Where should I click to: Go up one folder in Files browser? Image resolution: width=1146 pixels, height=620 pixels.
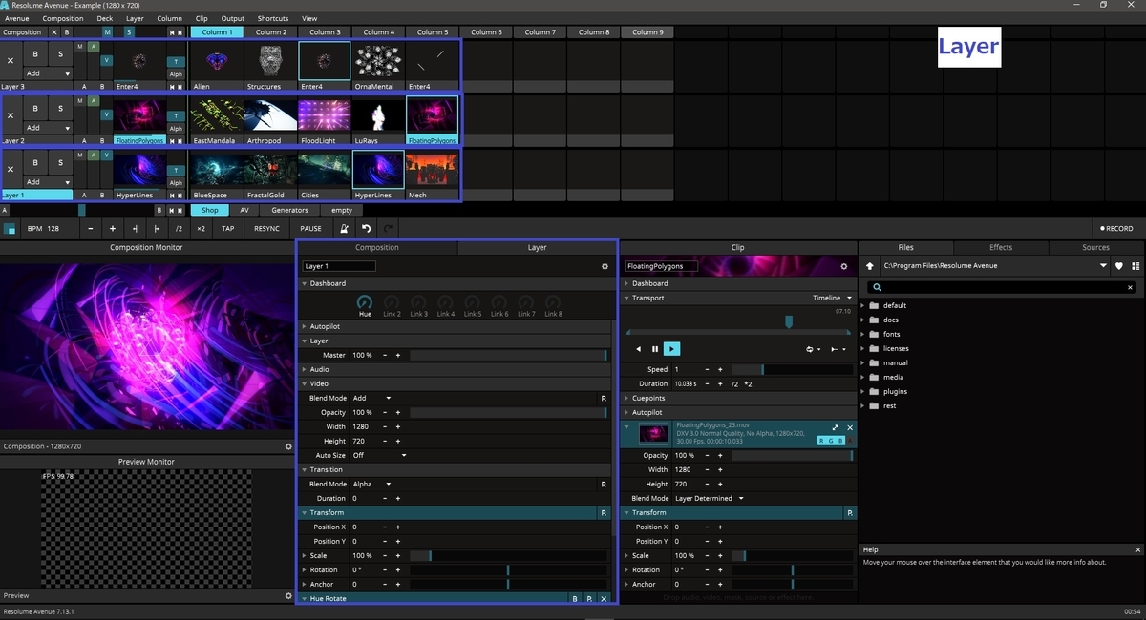[870, 266]
